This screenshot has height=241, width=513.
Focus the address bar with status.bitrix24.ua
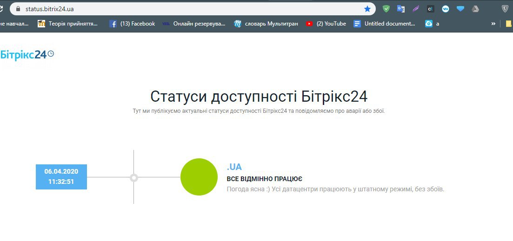click(193, 9)
